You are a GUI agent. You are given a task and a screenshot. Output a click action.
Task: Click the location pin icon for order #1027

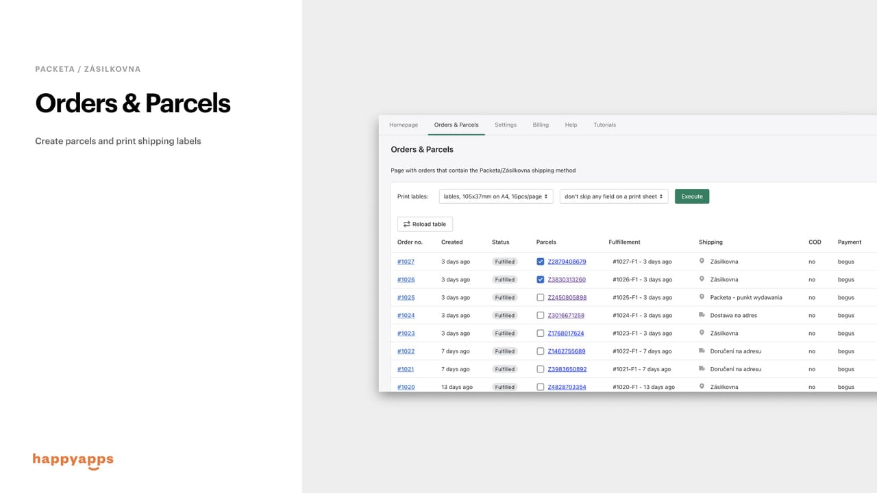[x=702, y=261]
